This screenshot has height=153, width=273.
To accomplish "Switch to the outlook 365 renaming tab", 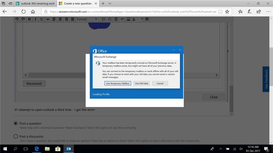I will point(35,3).
